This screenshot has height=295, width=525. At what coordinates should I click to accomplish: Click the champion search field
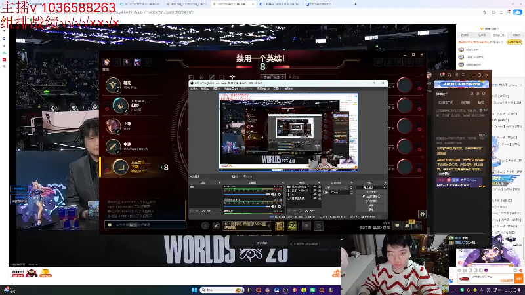point(313,77)
